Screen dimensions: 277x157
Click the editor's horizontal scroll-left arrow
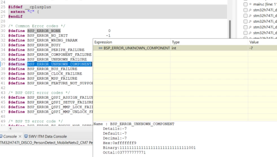pos(10,128)
